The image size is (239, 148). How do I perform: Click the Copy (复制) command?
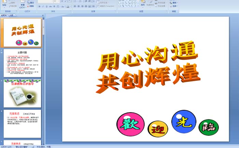pyautogui.click(x=12, y=3)
